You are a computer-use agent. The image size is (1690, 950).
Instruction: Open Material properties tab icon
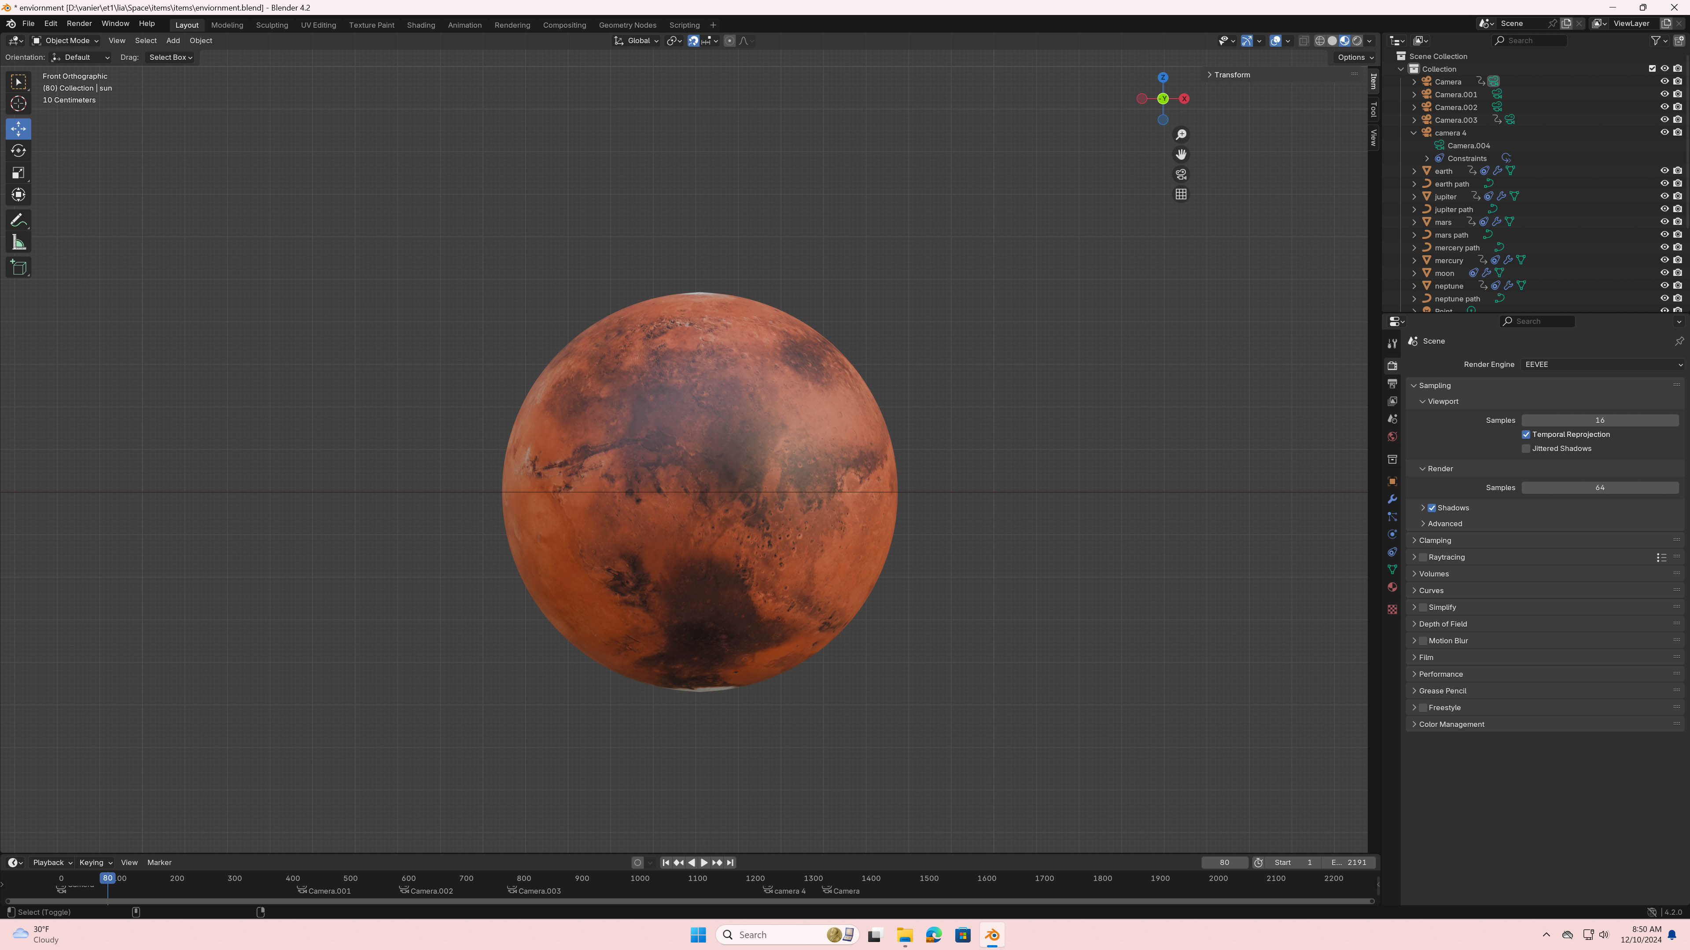(1392, 587)
